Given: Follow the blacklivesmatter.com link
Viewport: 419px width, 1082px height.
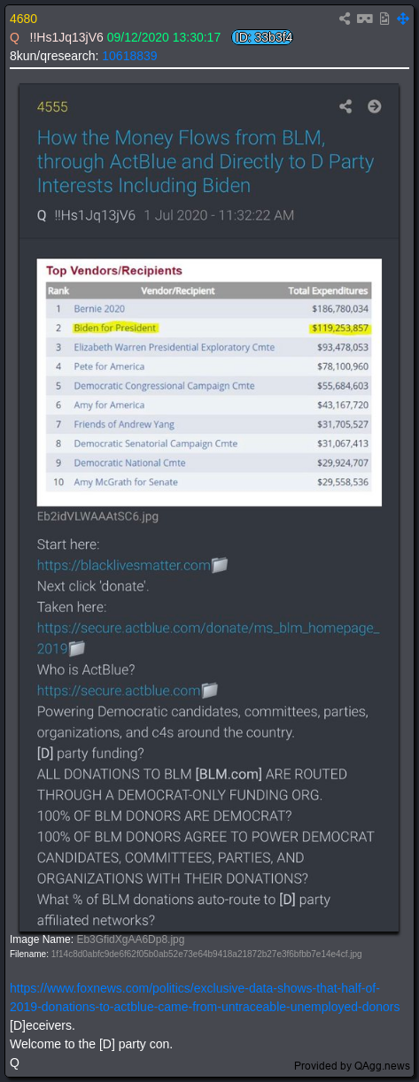Looking at the screenshot, I should pyautogui.click(x=123, y=565).
